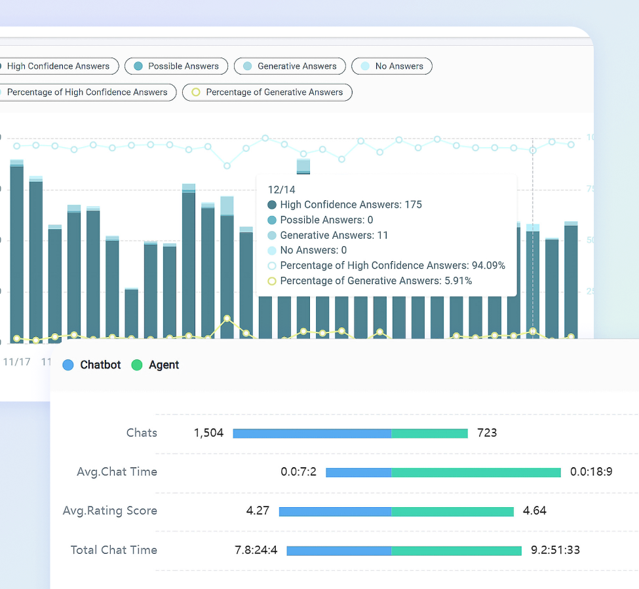
Task: Click the Chats row label
Action: coord(142,433)
